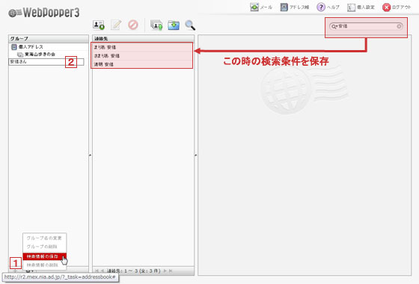Click the splitter handle between groups and contacts

pos(91,155)
